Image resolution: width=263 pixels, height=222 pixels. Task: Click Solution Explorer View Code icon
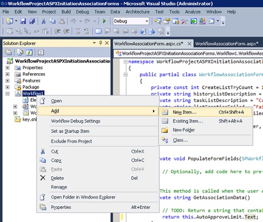[41, 52]
